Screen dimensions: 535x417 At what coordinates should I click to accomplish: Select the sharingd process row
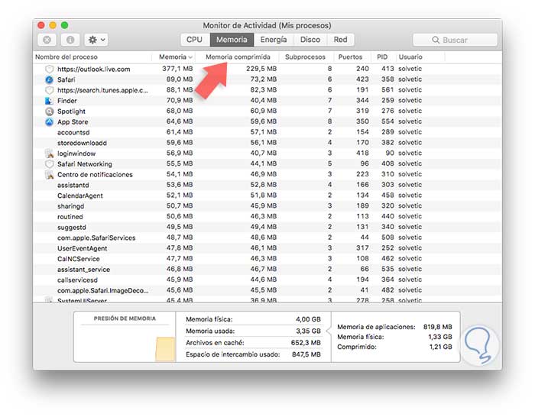[x=267, y=206]
